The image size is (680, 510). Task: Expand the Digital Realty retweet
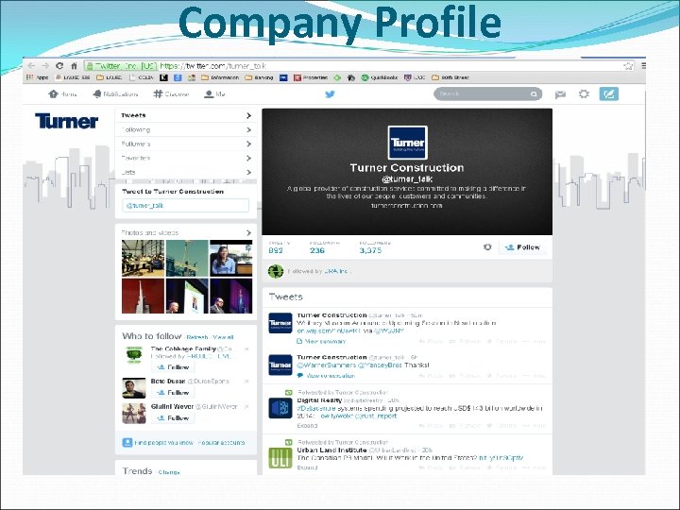(307, 426)
